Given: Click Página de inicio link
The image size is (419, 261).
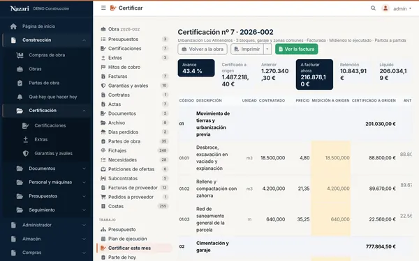Looking at the screenshot, I should (38, 26).
